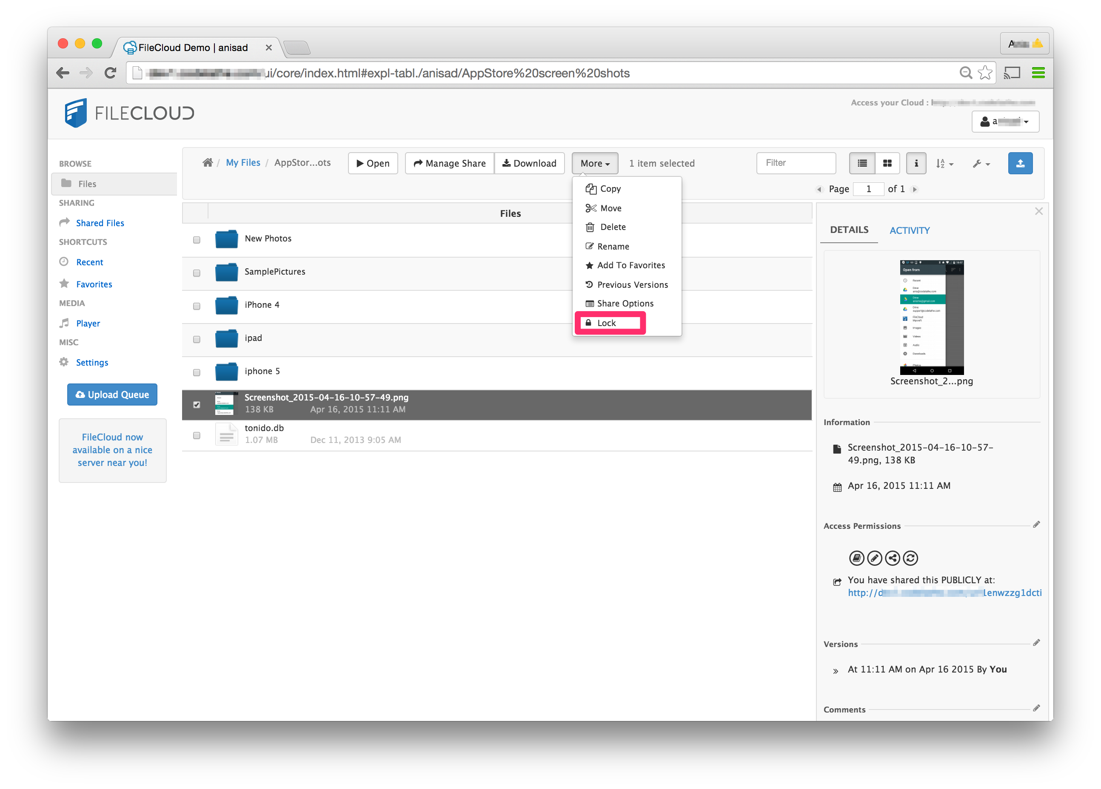Open Shared Files in the sidebar

click(x=100, y=223)
